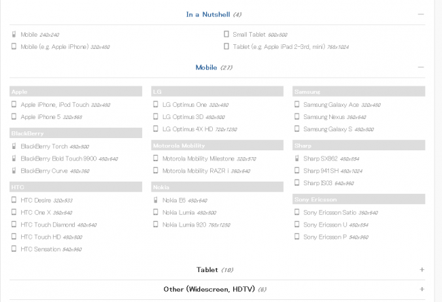Select Sony Ericsson Satio 360x640
442x302 pixels.
341,213
